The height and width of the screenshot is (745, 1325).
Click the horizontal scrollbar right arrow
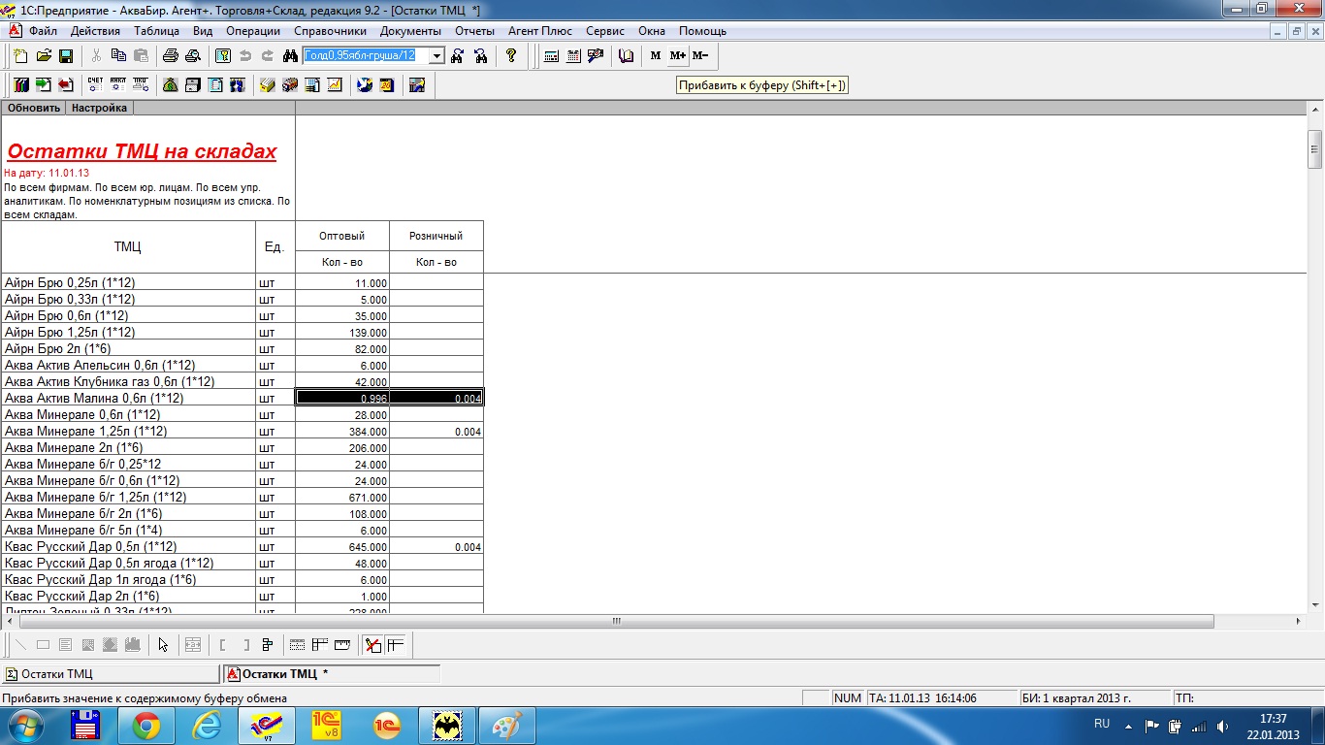(x=1300, y=621)
